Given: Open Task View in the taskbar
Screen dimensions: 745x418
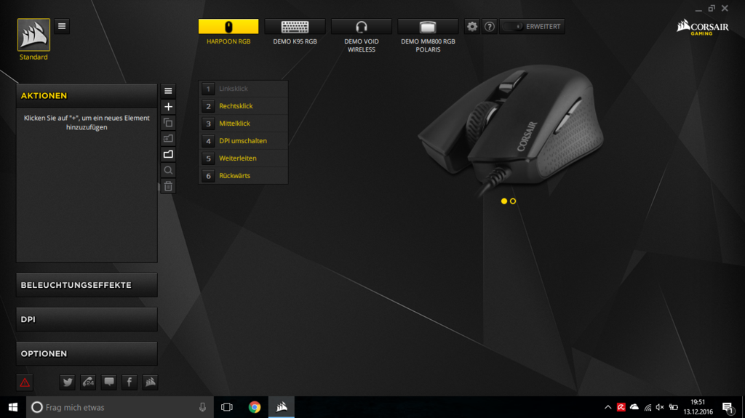Looking at the screenshot, I should (x=227, y=407).
